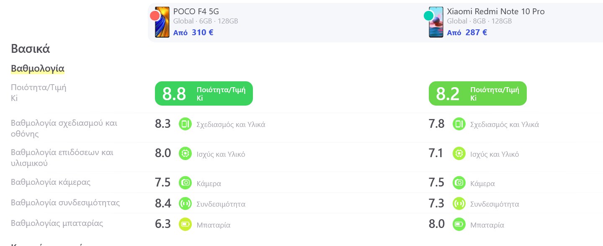603x246 pixels.
Task: Click Redmi Note 10 Pro design icon
Action: point(459,124)
